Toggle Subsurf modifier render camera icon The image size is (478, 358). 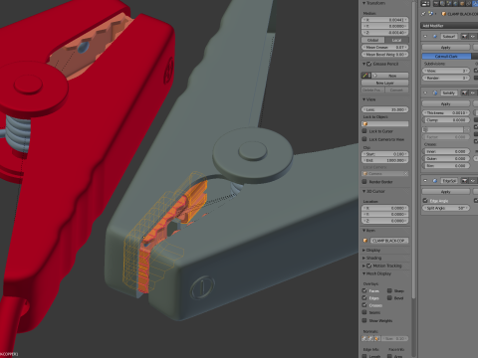click(x=464, y=36)
